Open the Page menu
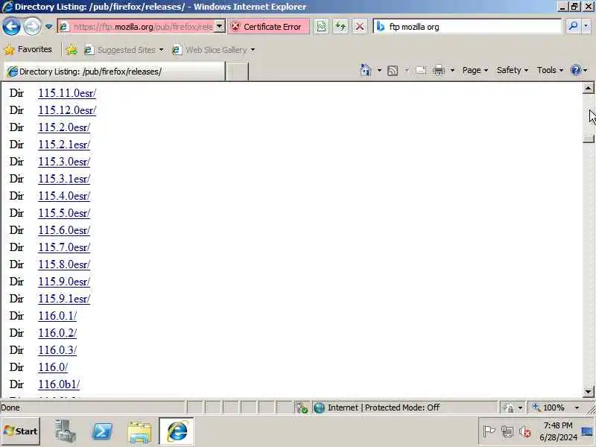 pyautogui.click(x=475, y=70)
